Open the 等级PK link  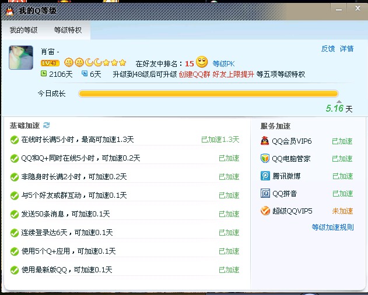coord(223,63)
